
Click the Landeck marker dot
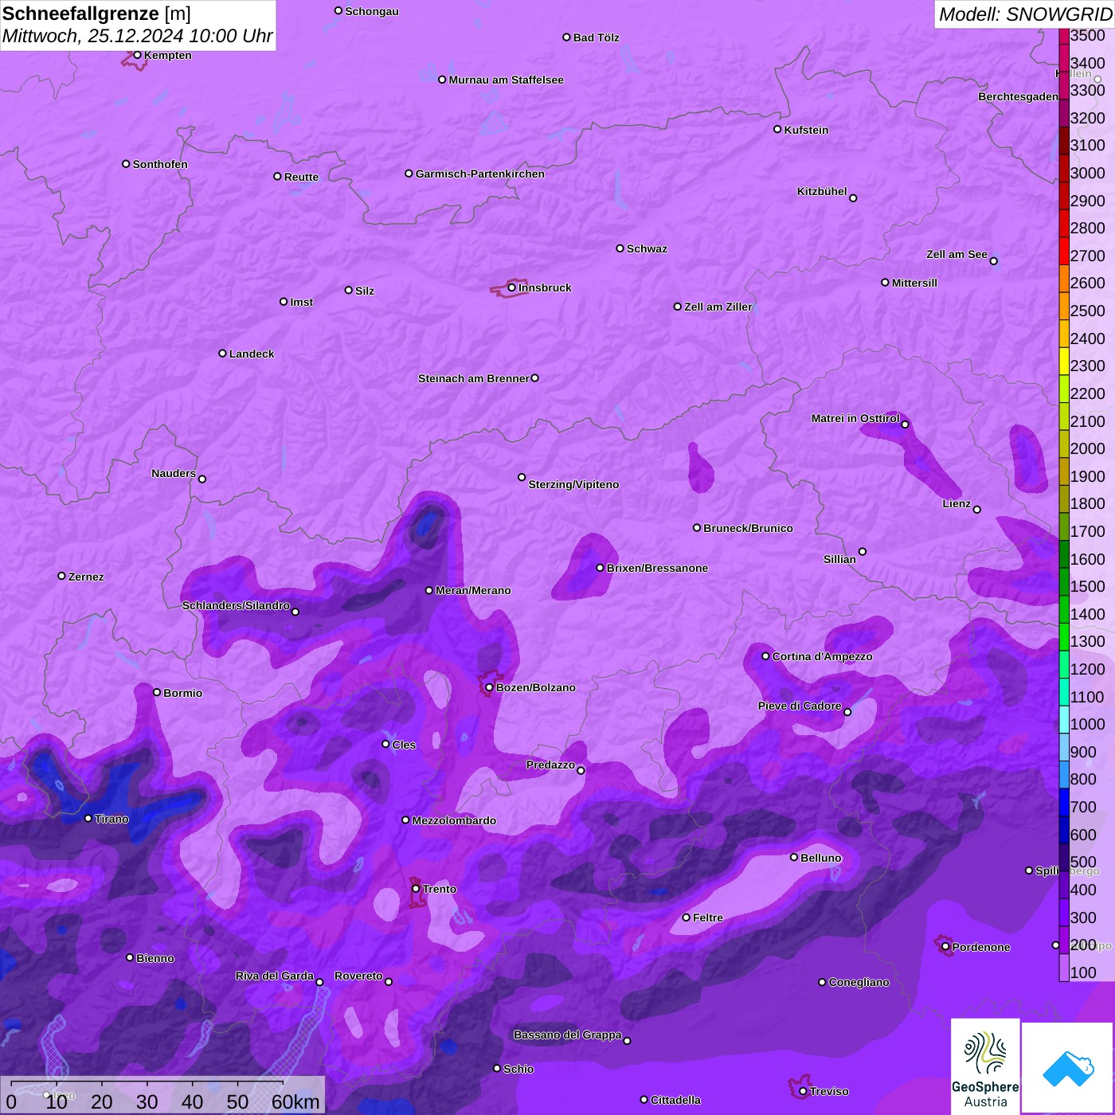(x=222, y=353)
